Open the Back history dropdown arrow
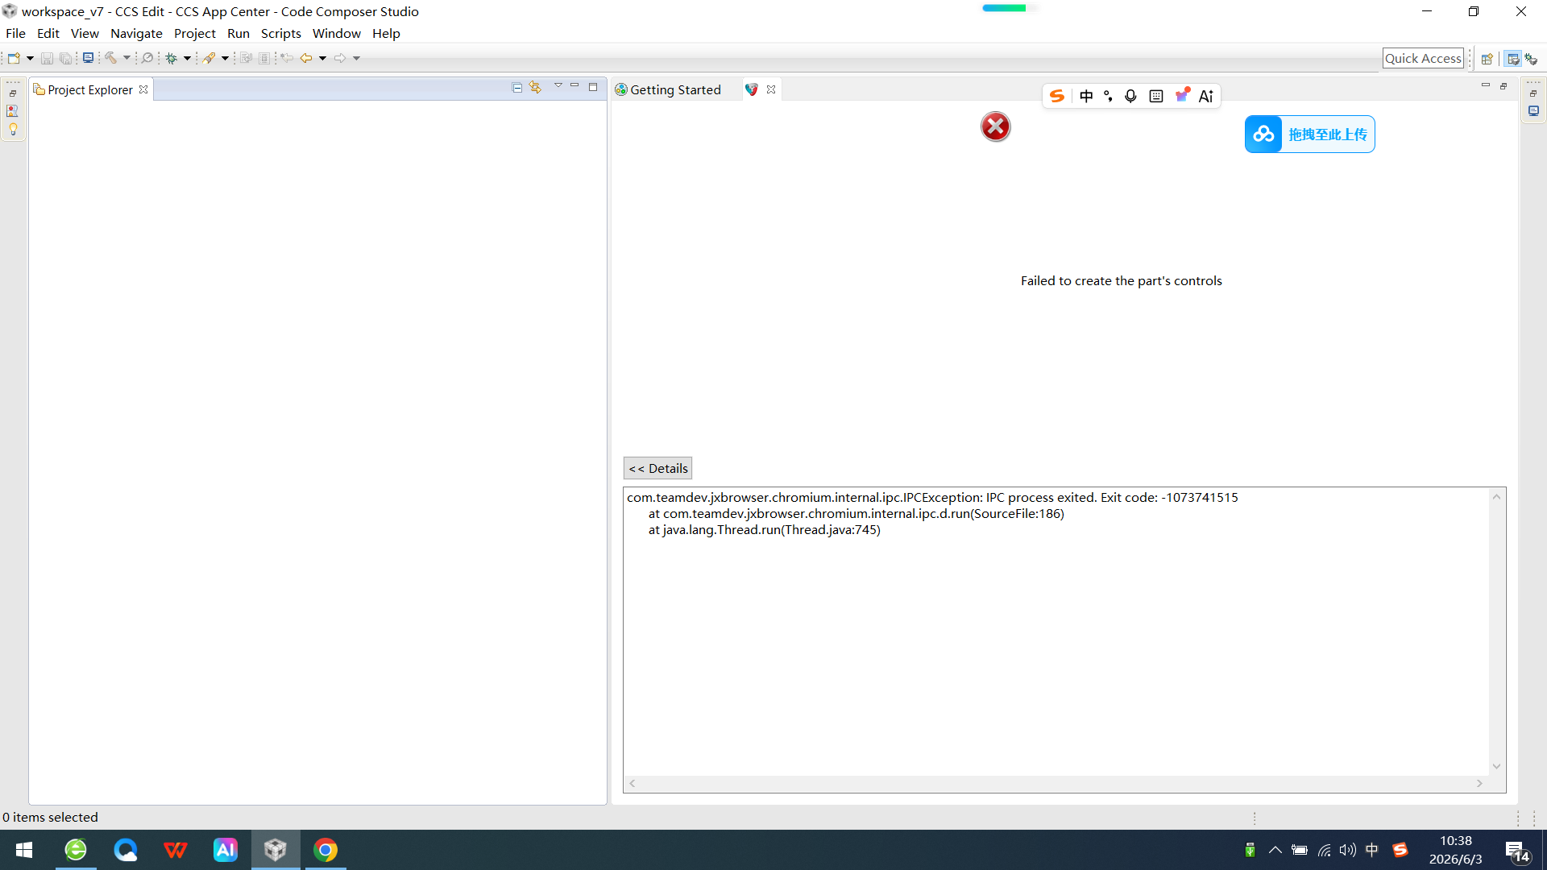Screen dimensions: 1547x870 322,58
